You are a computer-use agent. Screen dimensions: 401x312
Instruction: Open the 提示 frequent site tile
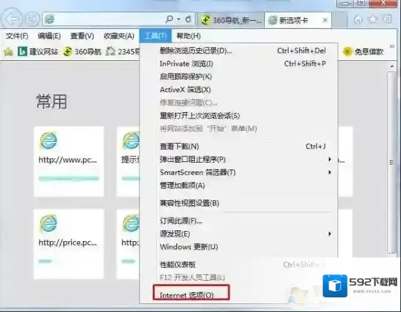[128, 161]
